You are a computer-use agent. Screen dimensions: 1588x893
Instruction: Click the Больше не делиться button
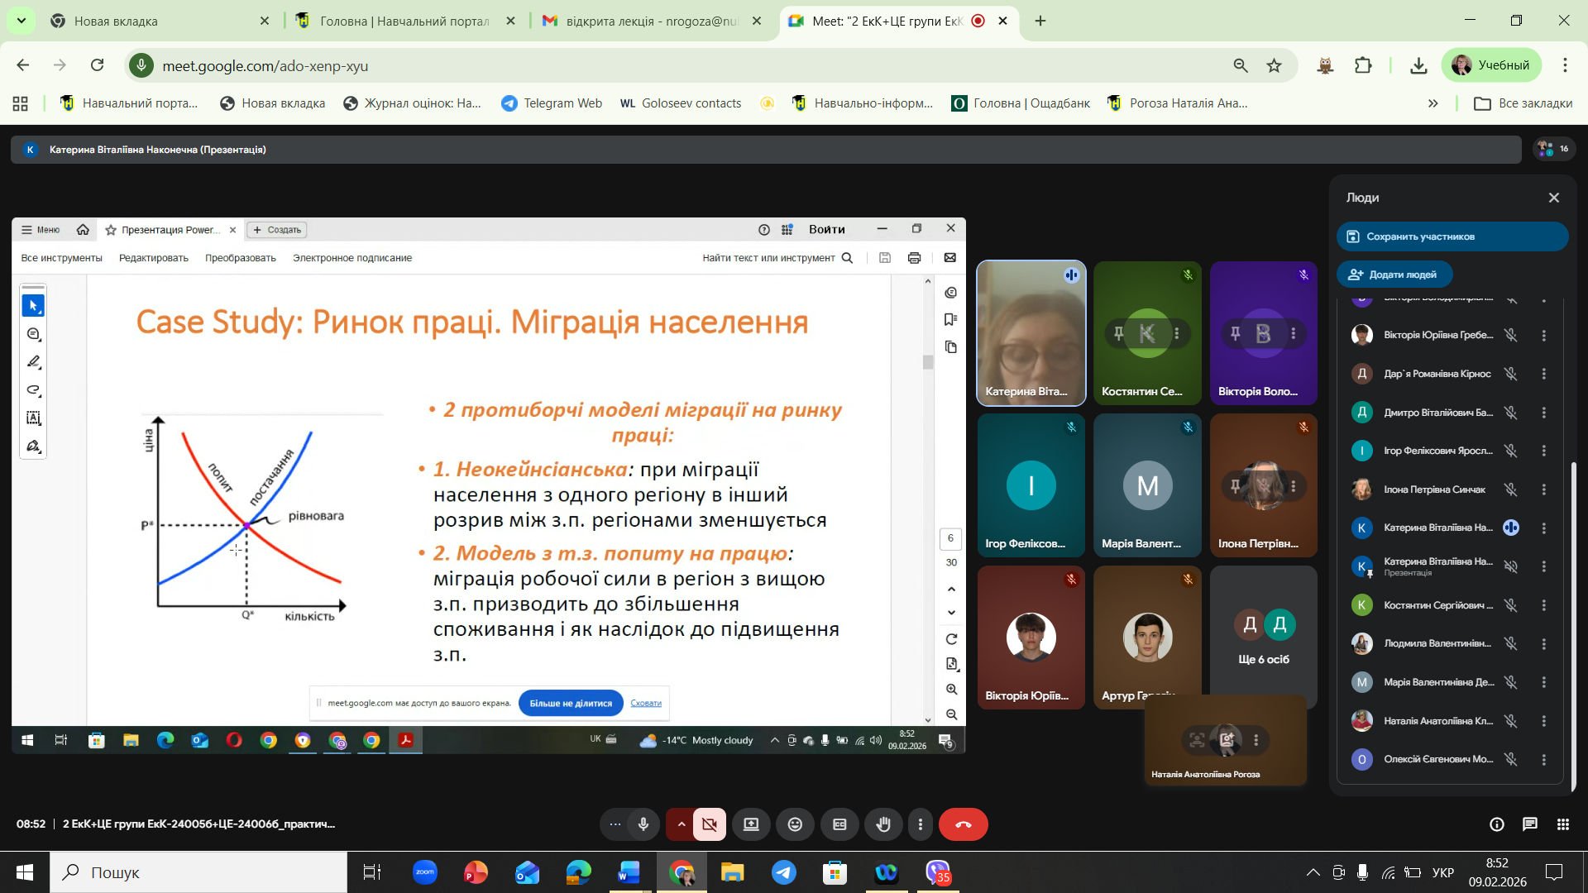(570, 703)
